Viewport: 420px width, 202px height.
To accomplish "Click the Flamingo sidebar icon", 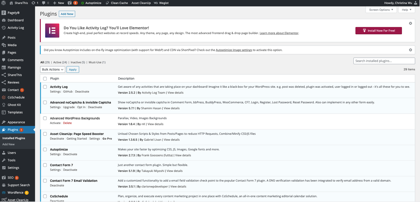I will pyautogui.click(x=4, y=67).
